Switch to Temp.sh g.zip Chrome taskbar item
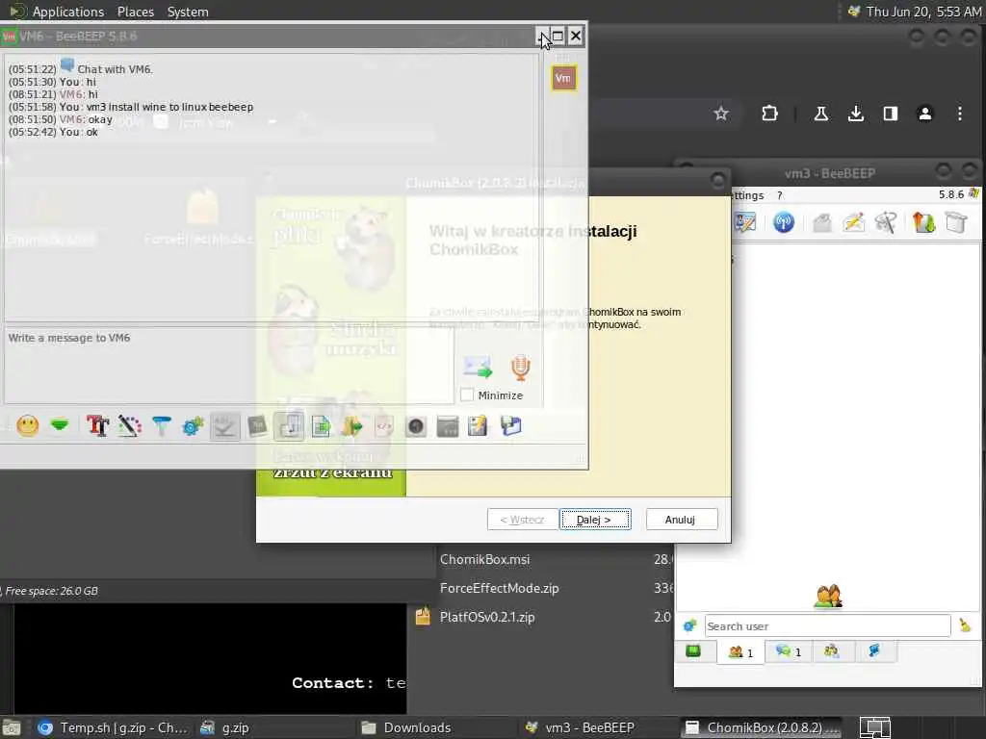 [112, 727]
